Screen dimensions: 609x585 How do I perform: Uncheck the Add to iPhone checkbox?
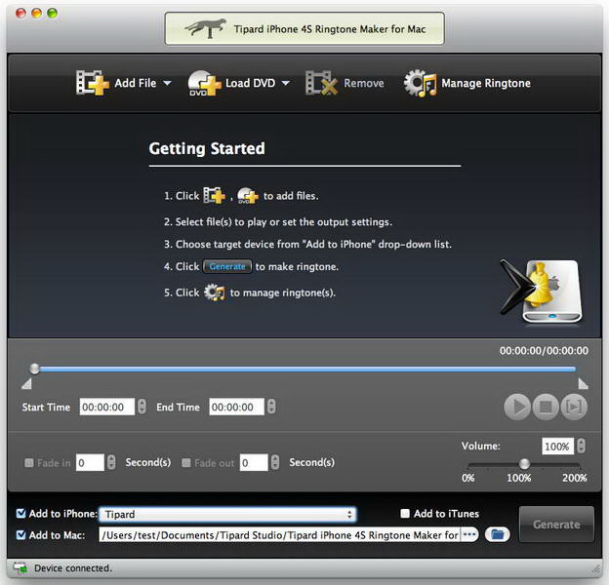tap(20, 514)
